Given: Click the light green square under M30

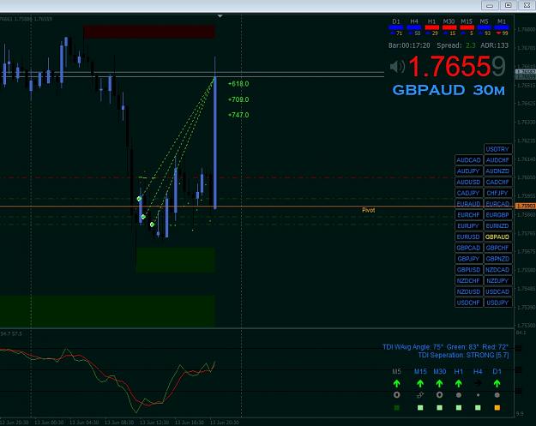Looking at the screenshot, I should (x=439, y=407).
